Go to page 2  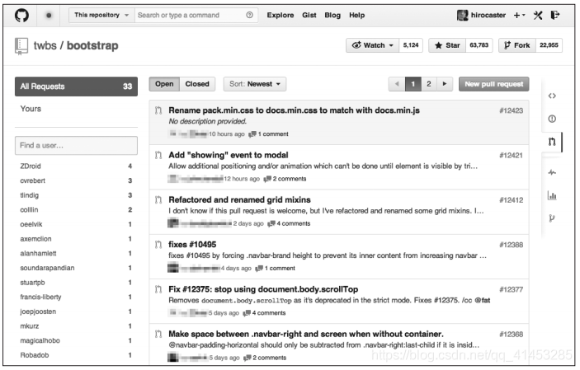pyautogui.click(x=429, y=84)
